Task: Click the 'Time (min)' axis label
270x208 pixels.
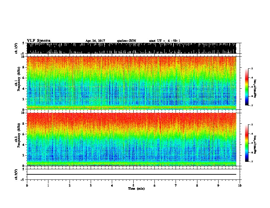Action: [136, 189]
